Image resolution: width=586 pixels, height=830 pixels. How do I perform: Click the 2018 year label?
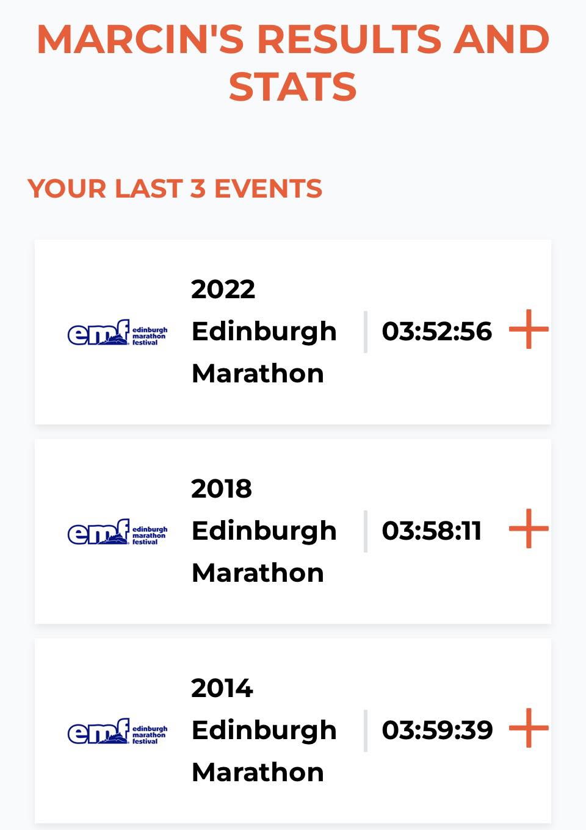[x=221, y=488]
